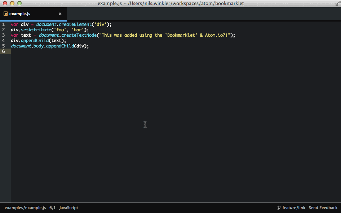Click the Atom.io?! text on line 3
Image resolution: width=341 pixels, height=213 pixels.
coord(216,35)
